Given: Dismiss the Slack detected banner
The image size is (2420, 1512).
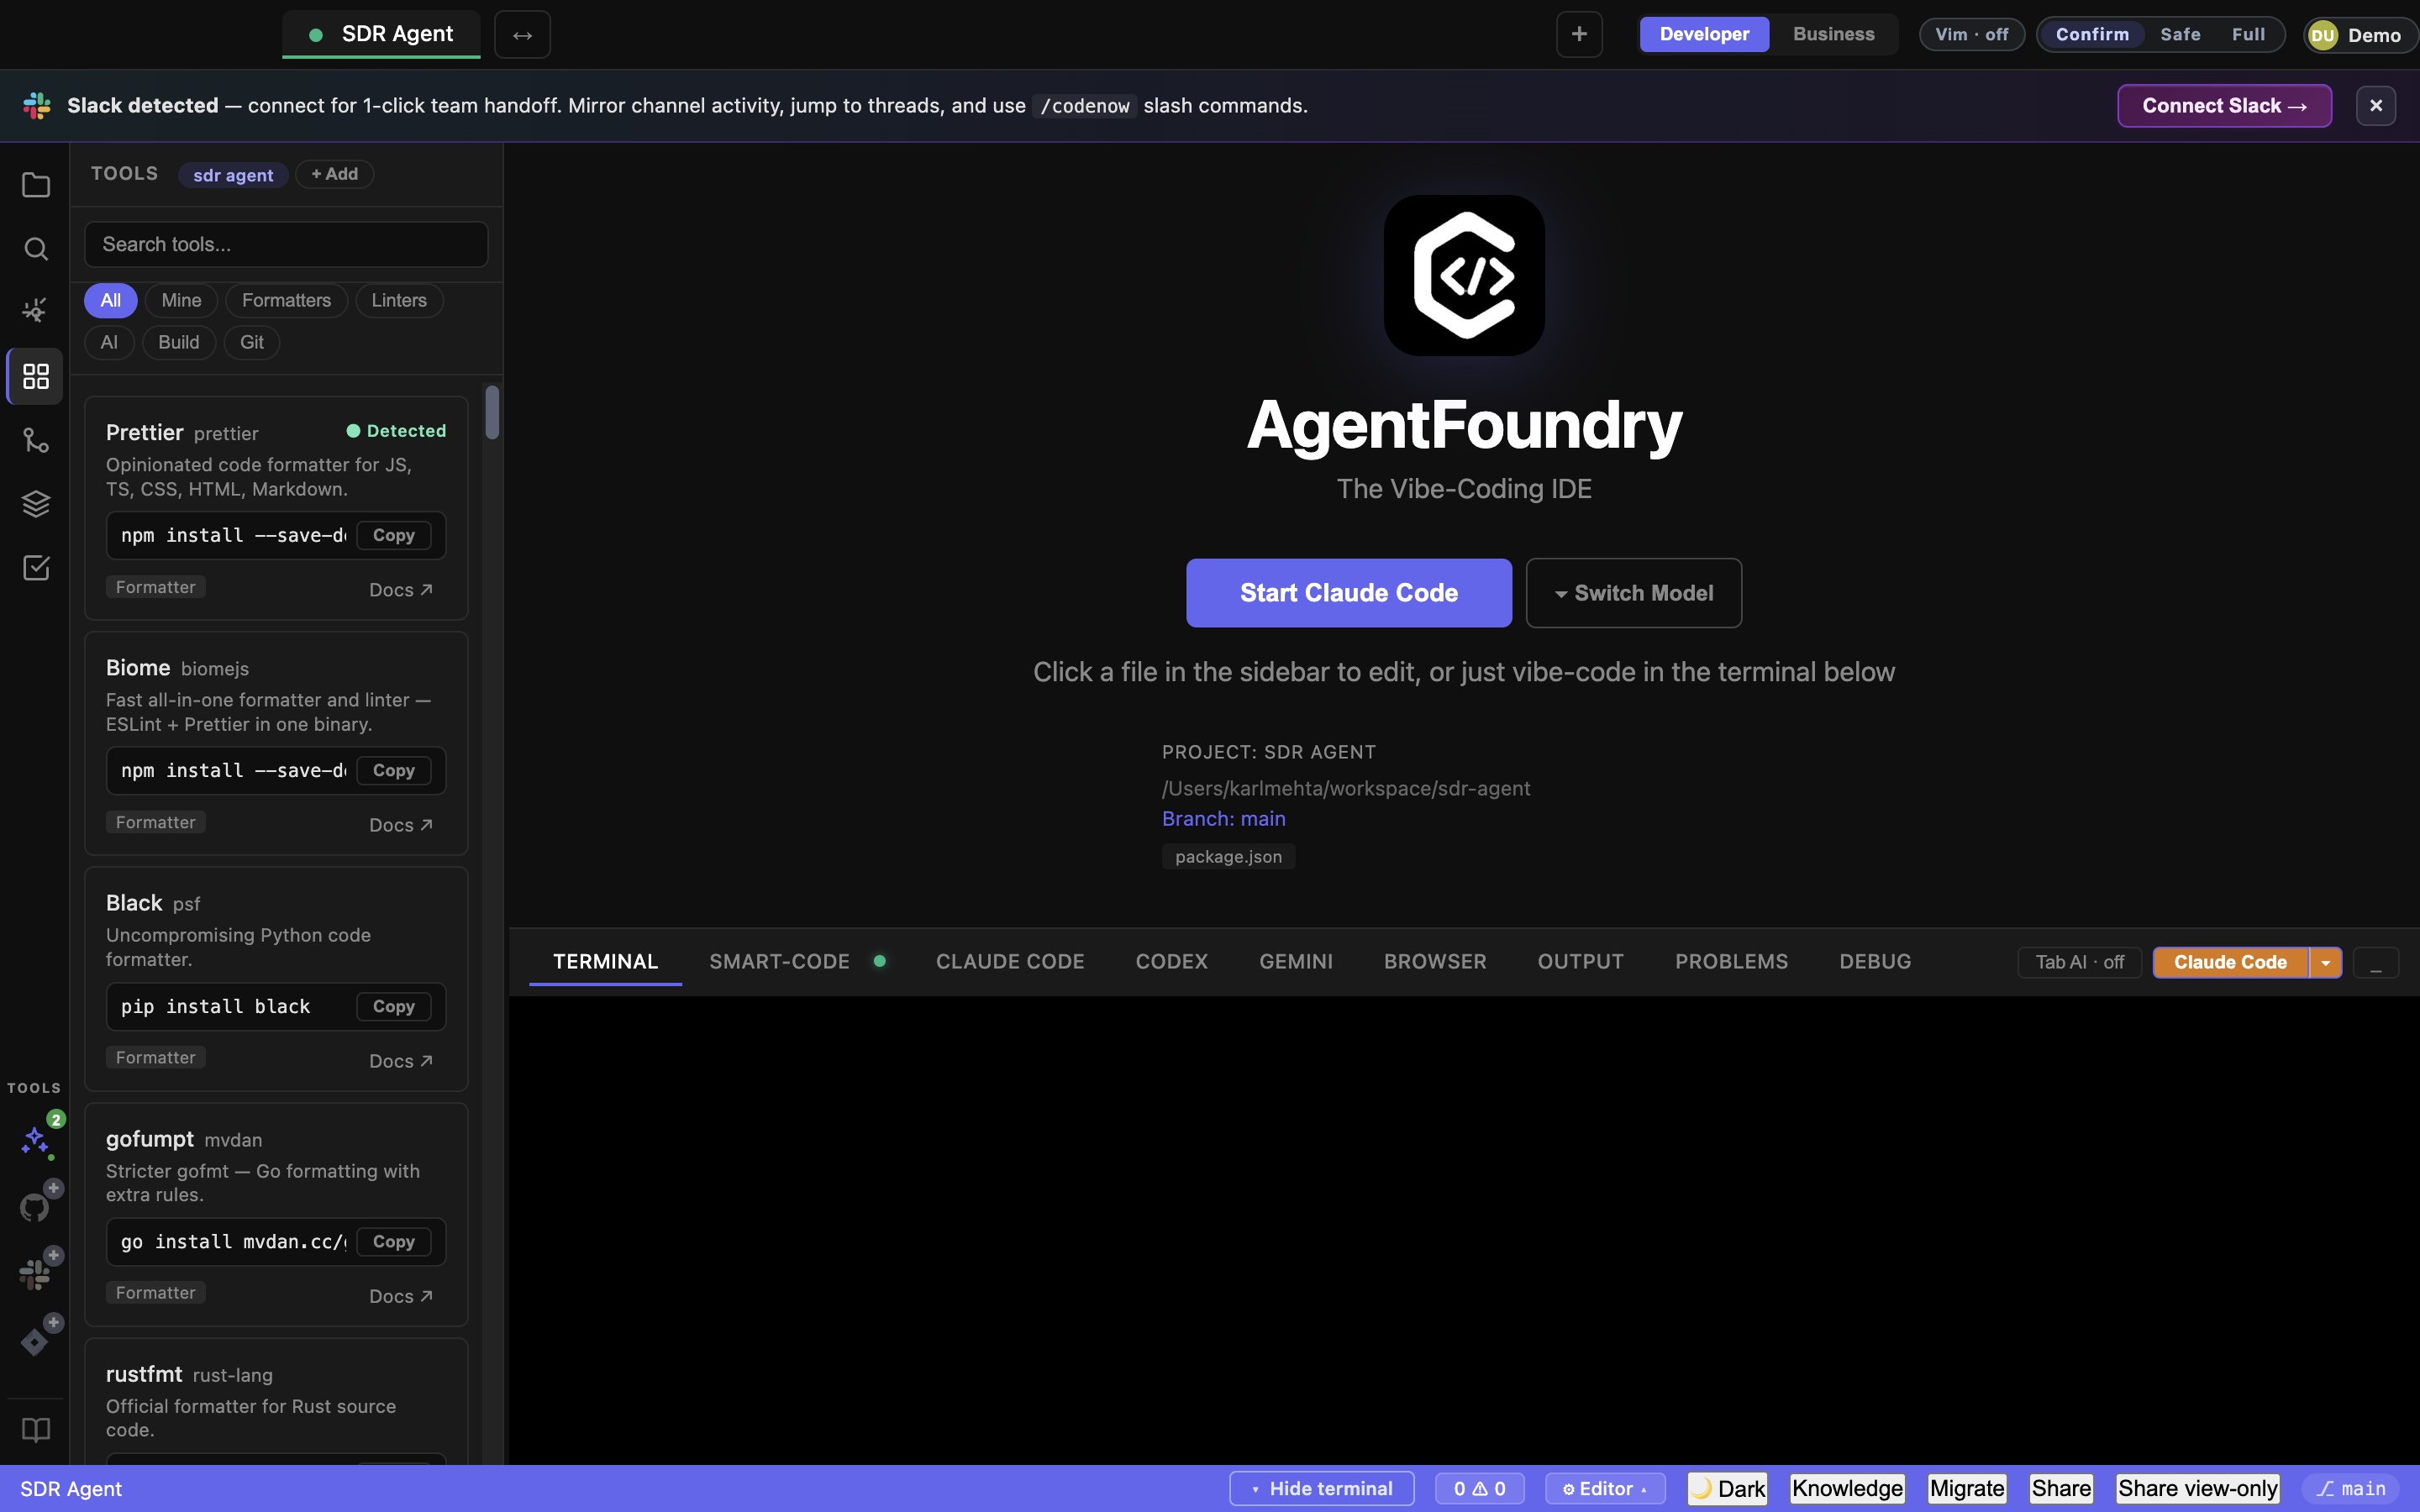Looking at the screenshot, I should point(2376,106).
